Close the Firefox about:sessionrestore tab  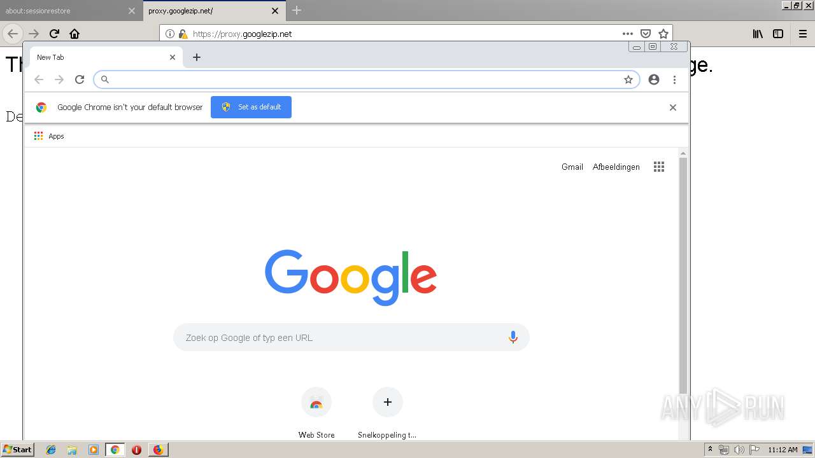click(x=132, y=11)
